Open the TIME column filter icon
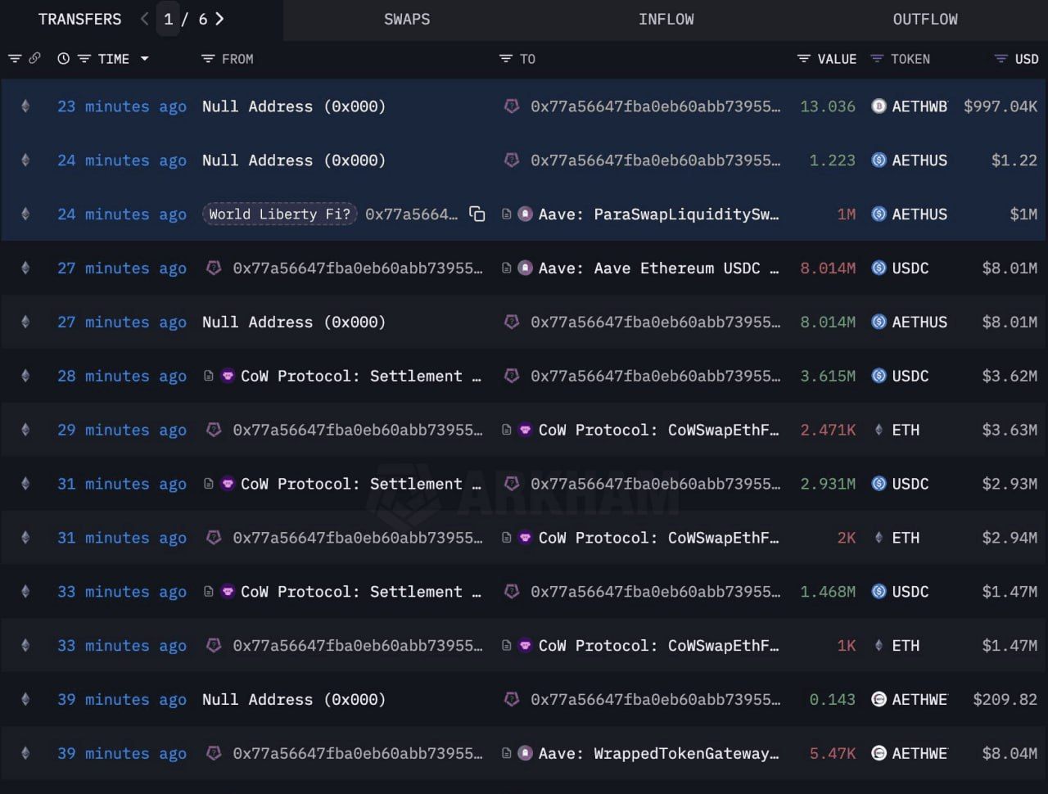 point(84,59)
